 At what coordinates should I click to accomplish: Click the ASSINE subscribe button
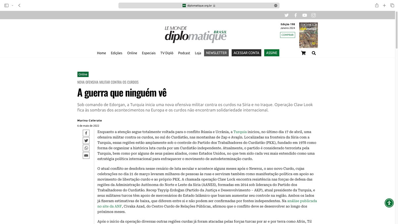pos(272,53)
